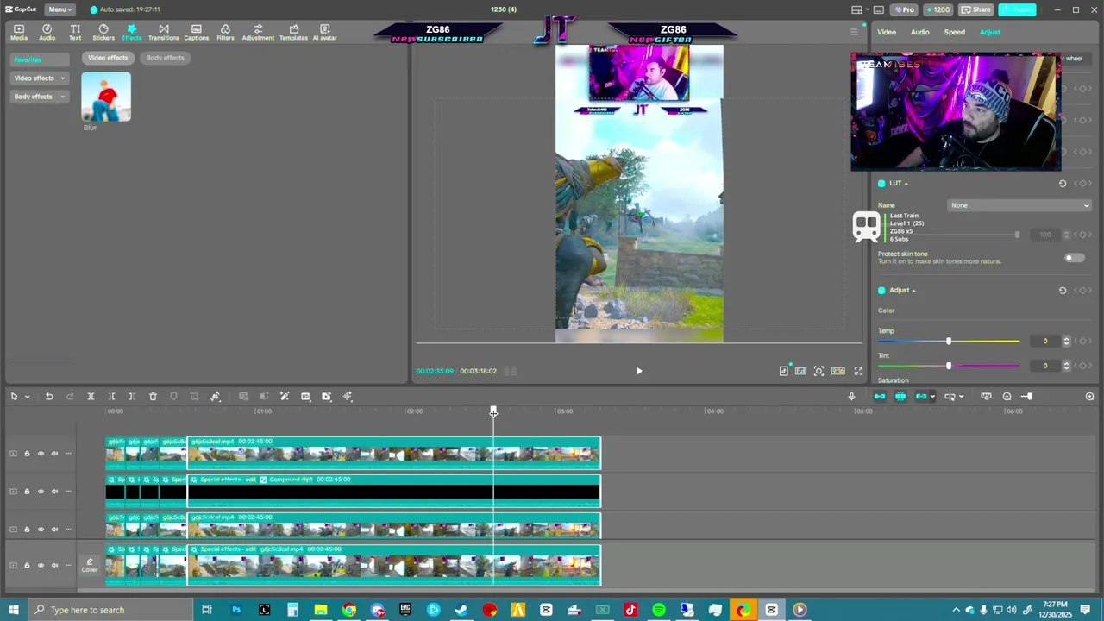The image size is (1104, 621).
Task: Click the timeline zoom out magnifier
Action: coord(1007,397)
